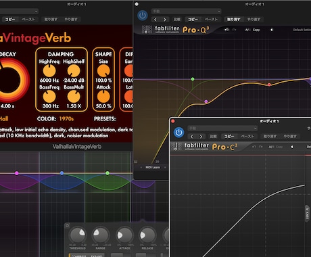Image resolution: width=311 pixels, height=257 pixels.
Task: Select the green band node in multiband display
Action: (107, 173)
